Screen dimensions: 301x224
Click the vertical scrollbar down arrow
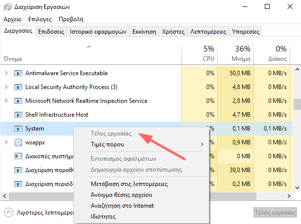(x=297, y=187)
